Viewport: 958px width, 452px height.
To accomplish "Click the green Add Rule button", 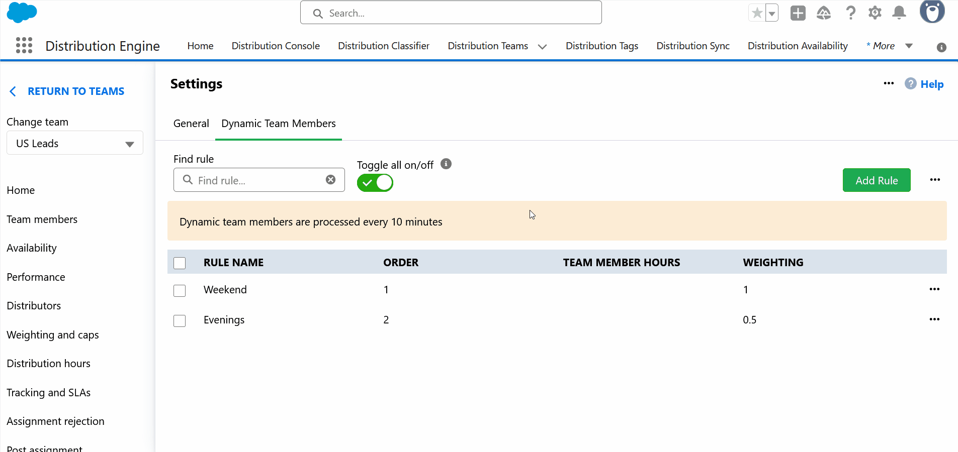I will tap(877, 180).
